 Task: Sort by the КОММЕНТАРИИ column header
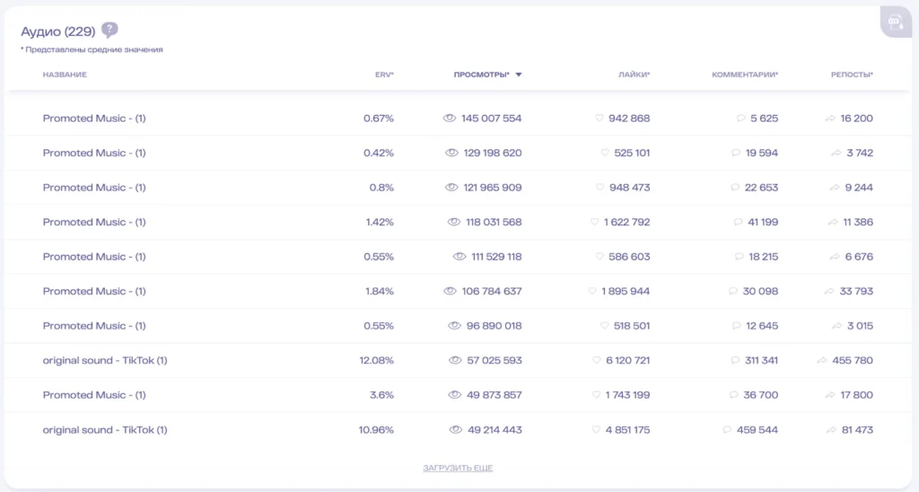tap(745, 75)
